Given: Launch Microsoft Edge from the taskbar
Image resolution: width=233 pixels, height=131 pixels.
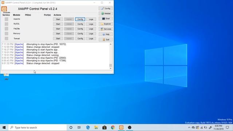Looking at the screenshot, I should tap(88, 127).
